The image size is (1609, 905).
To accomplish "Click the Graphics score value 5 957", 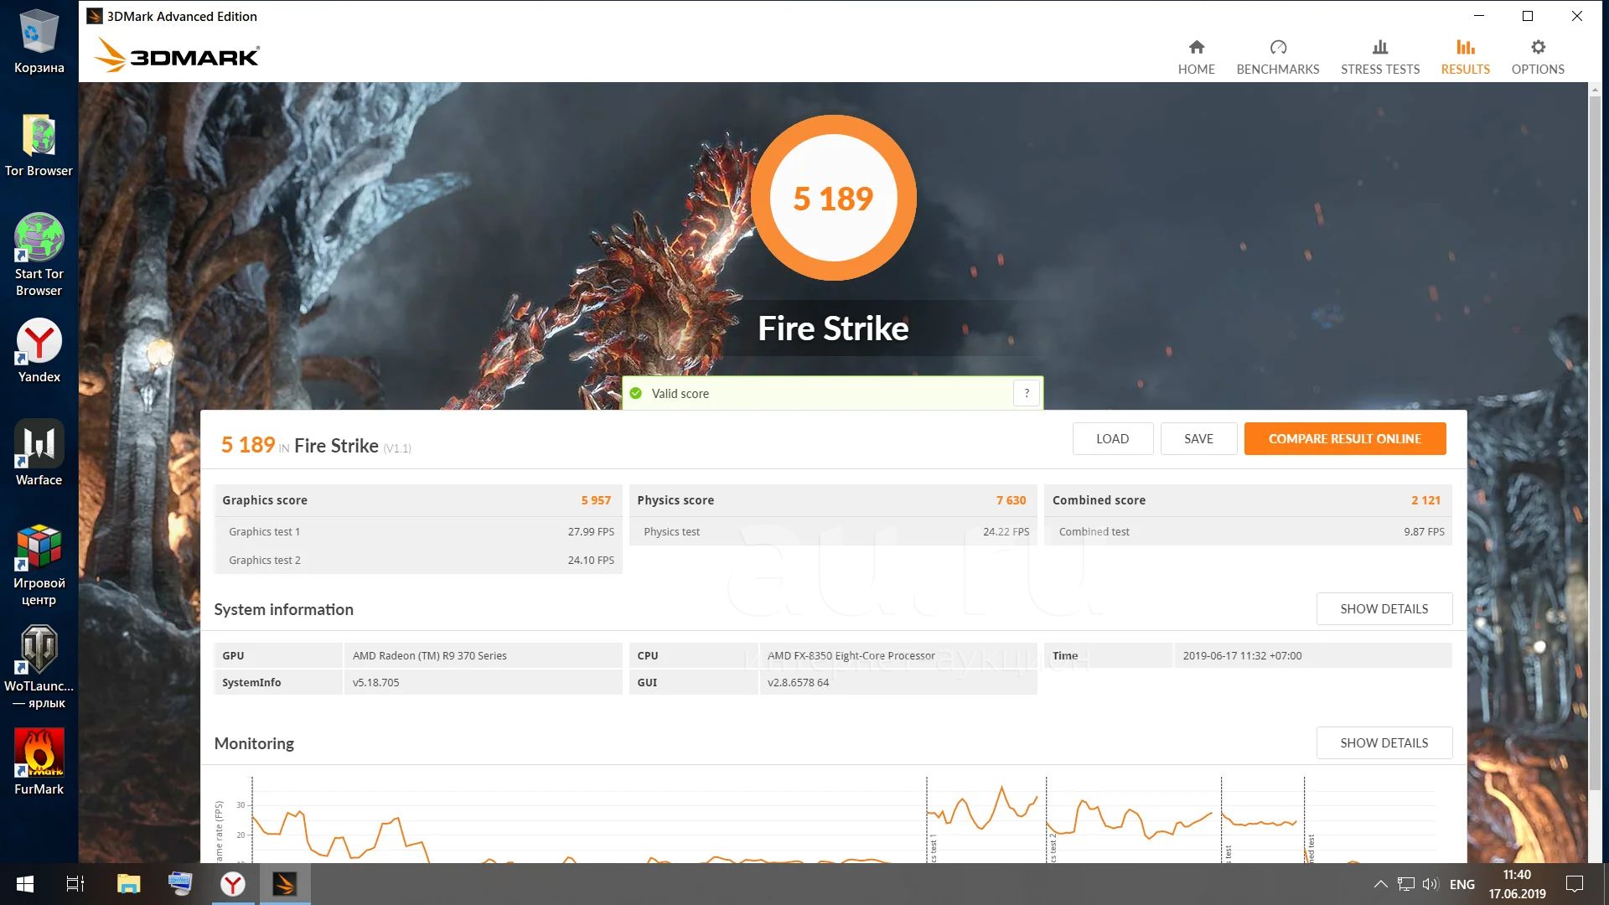I will click(596, 500).
